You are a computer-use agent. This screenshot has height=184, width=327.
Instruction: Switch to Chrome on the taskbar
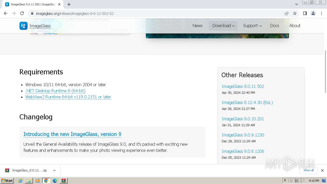pos(46,181)
